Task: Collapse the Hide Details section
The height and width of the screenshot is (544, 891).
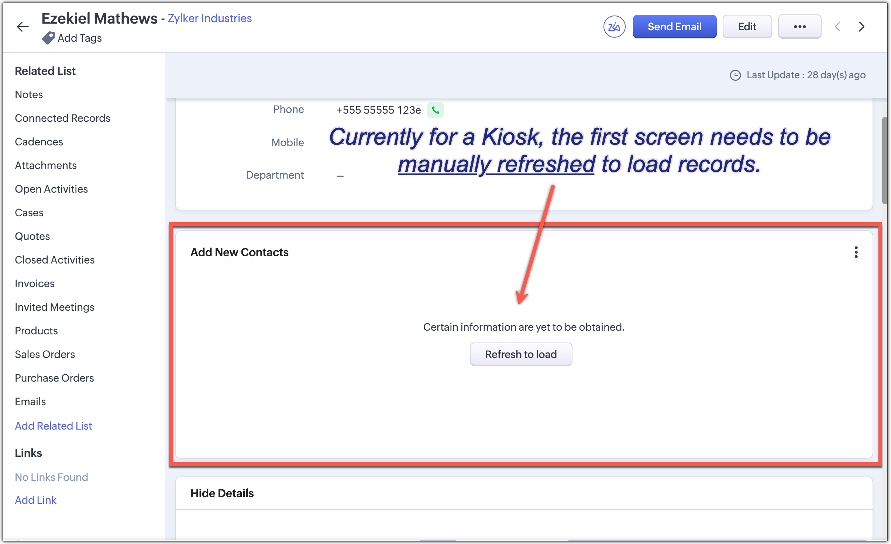Action: [222, 493]
